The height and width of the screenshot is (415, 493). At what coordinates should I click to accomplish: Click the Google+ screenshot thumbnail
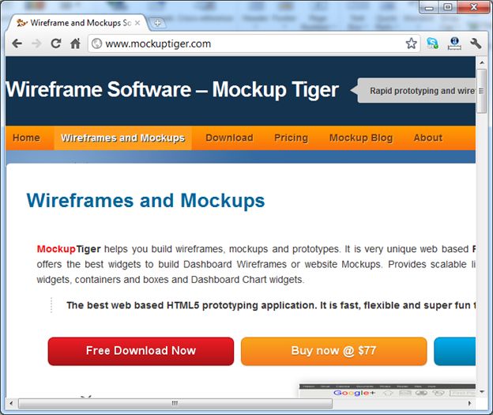pos(387,390)
